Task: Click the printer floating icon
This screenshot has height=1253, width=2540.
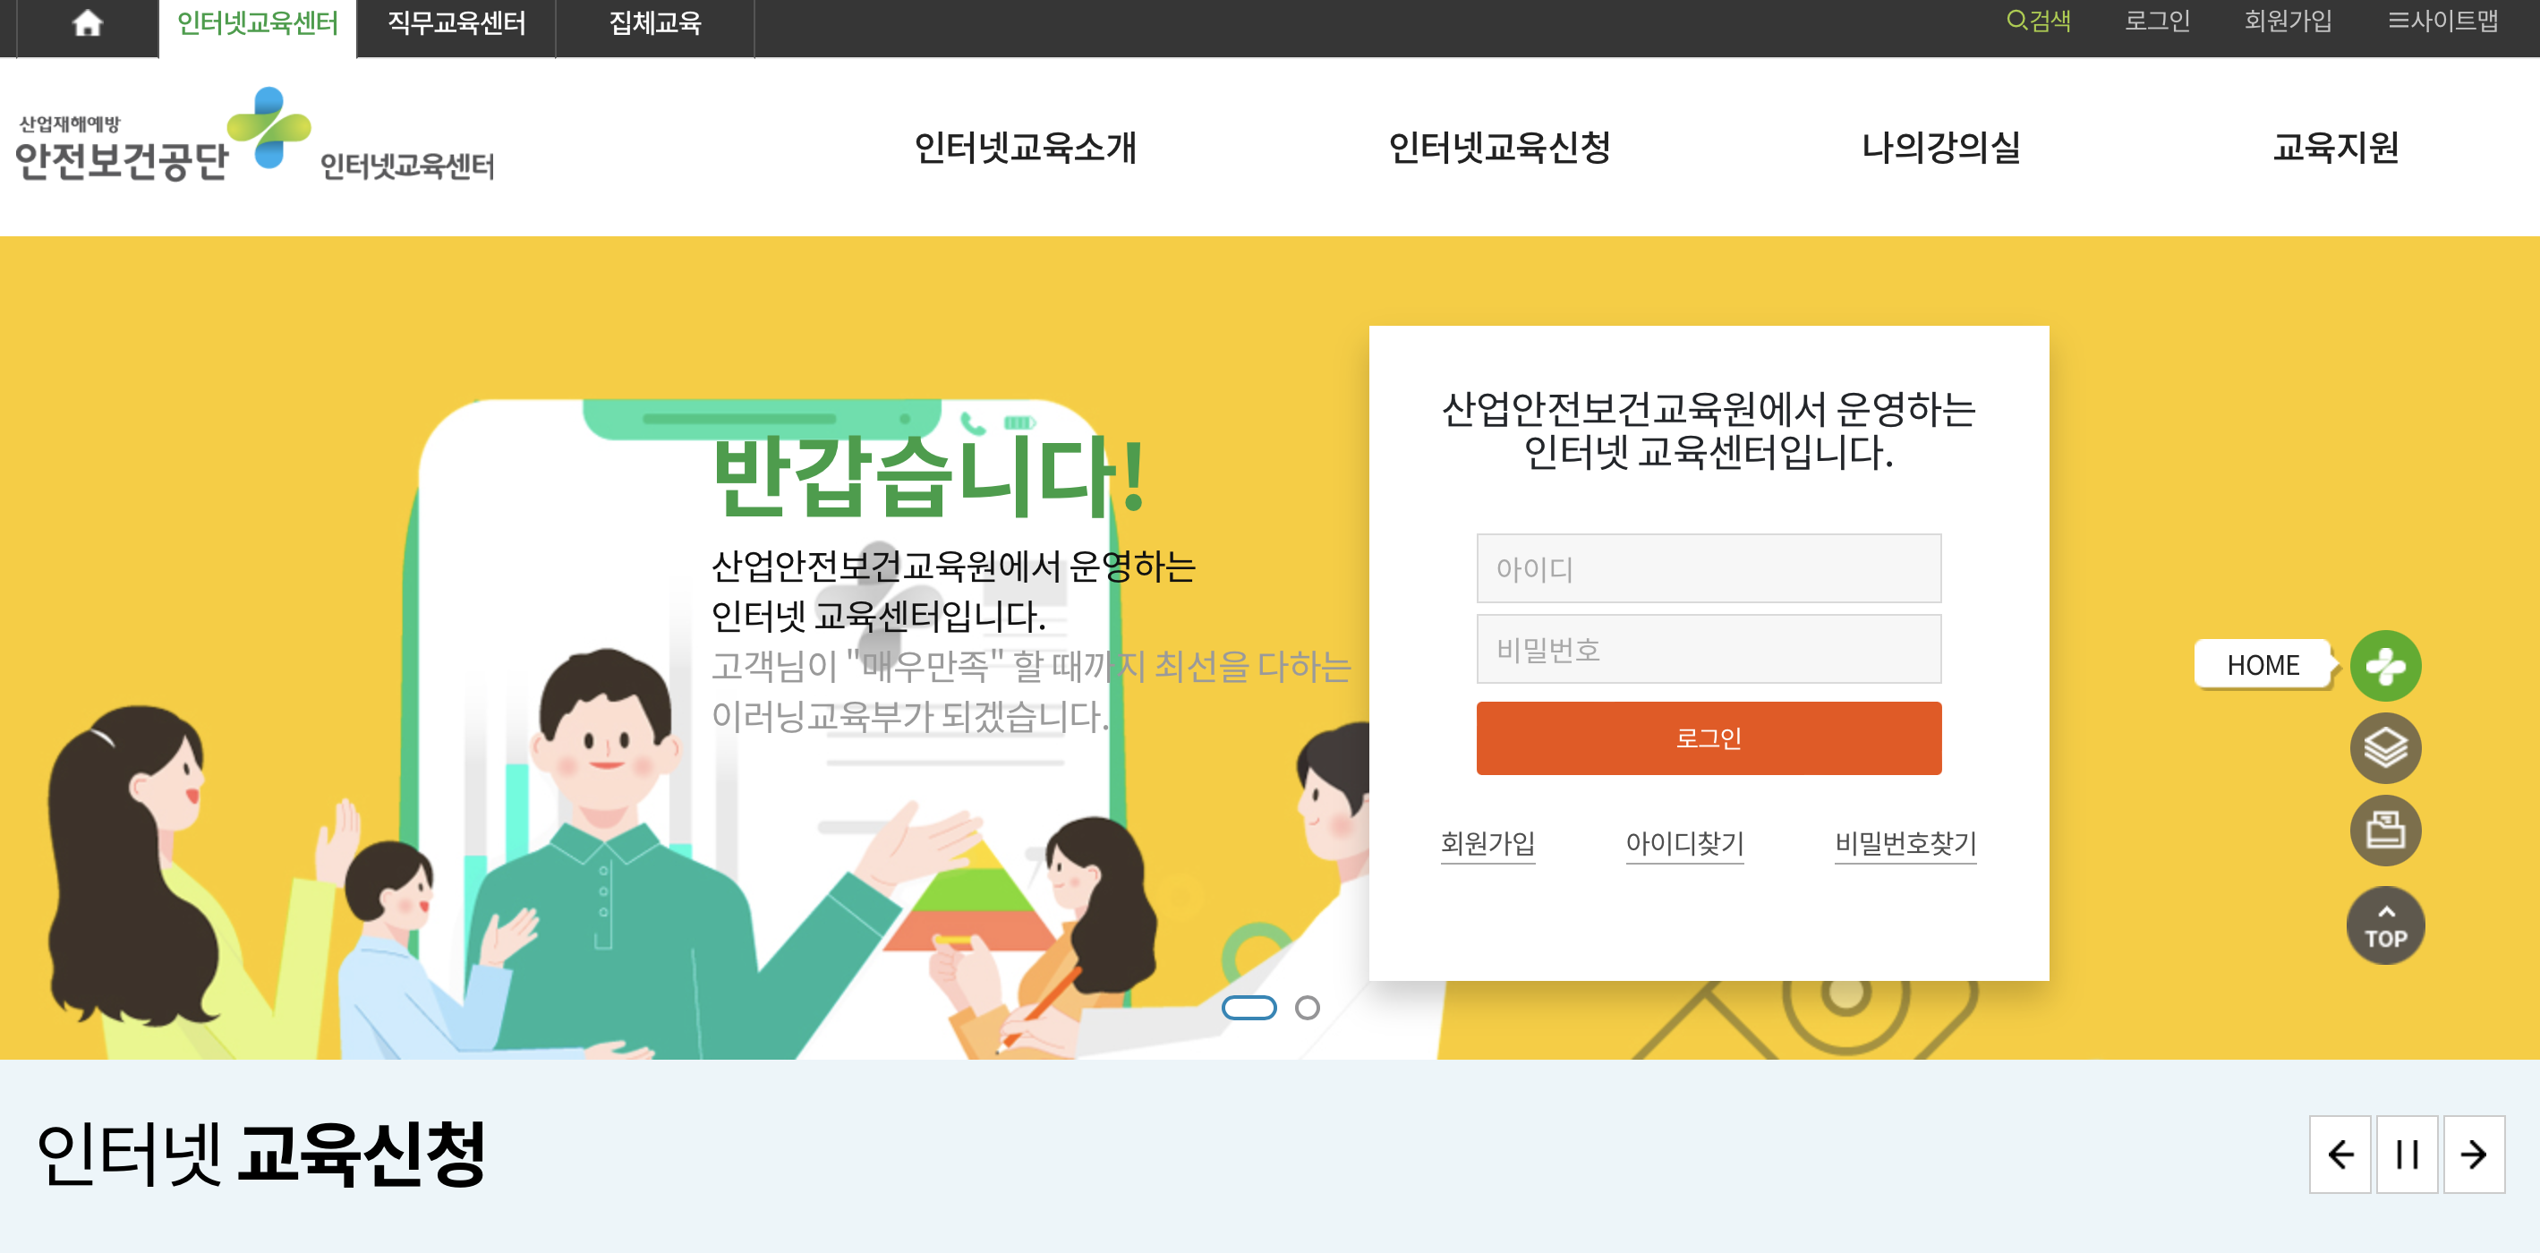Action: 2384,830
